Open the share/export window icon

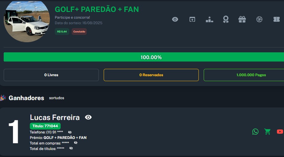tap(192, 19)
